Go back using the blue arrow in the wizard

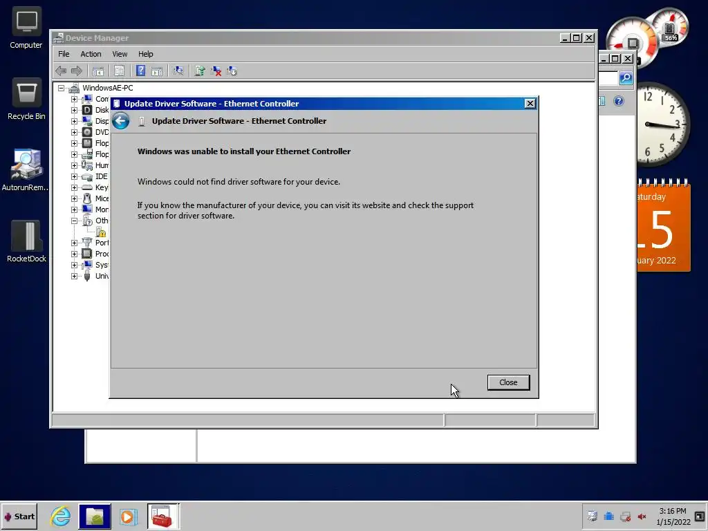[x=120, y=121]
